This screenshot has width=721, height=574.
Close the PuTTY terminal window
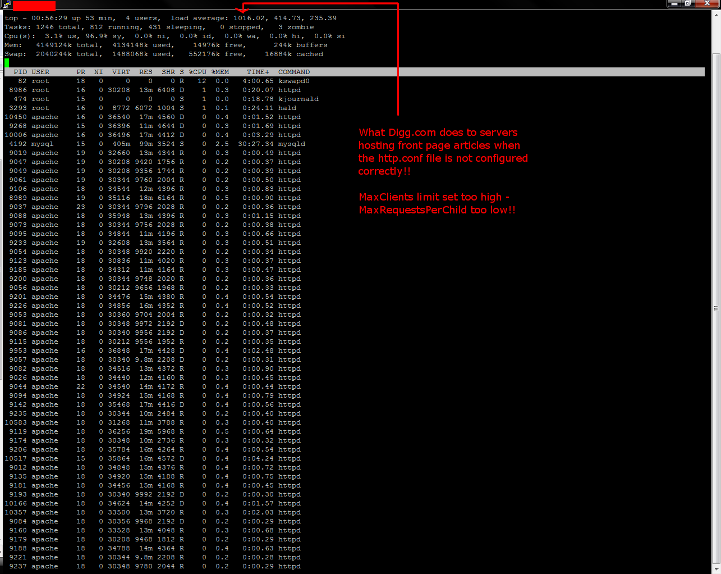point(707,3)
